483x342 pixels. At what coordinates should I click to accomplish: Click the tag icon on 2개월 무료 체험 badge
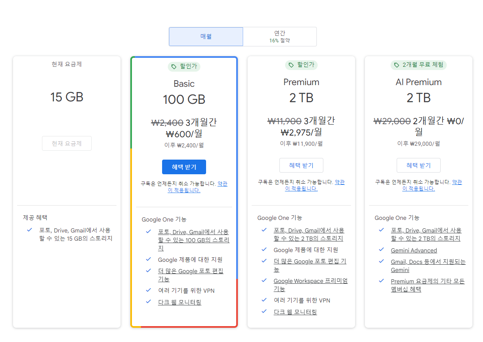click(396, 65)
